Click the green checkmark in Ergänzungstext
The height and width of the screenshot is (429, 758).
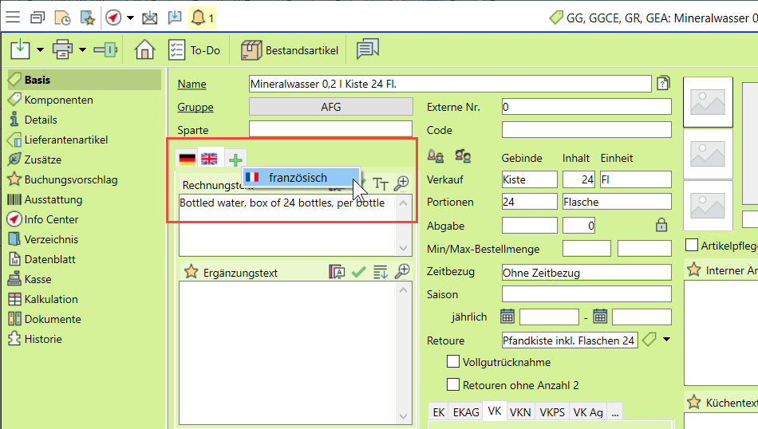pyautogui.click(x=359, y=272)
